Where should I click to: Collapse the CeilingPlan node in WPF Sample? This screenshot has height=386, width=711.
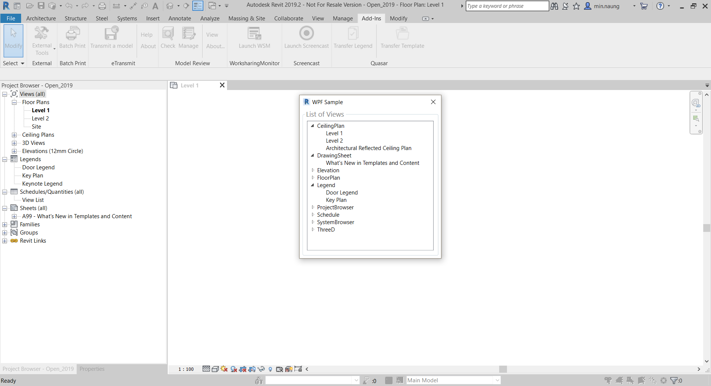pos(313,126)
